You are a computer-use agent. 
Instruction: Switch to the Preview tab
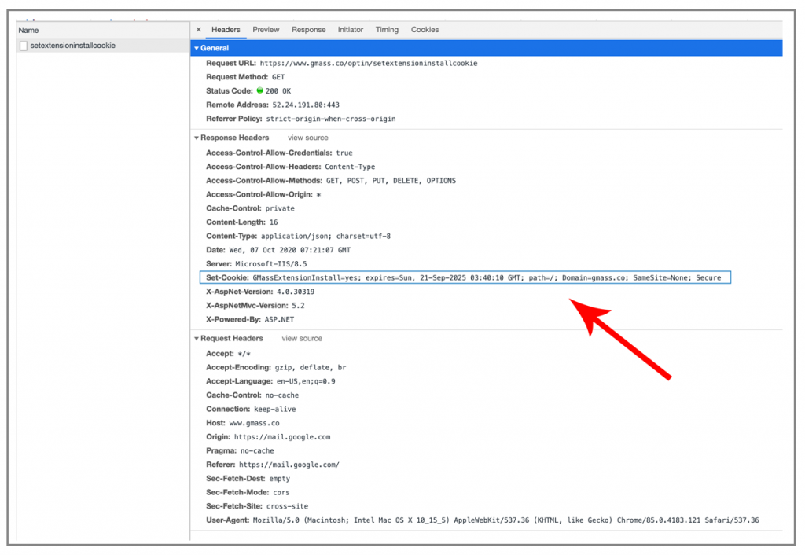point(266,29)
